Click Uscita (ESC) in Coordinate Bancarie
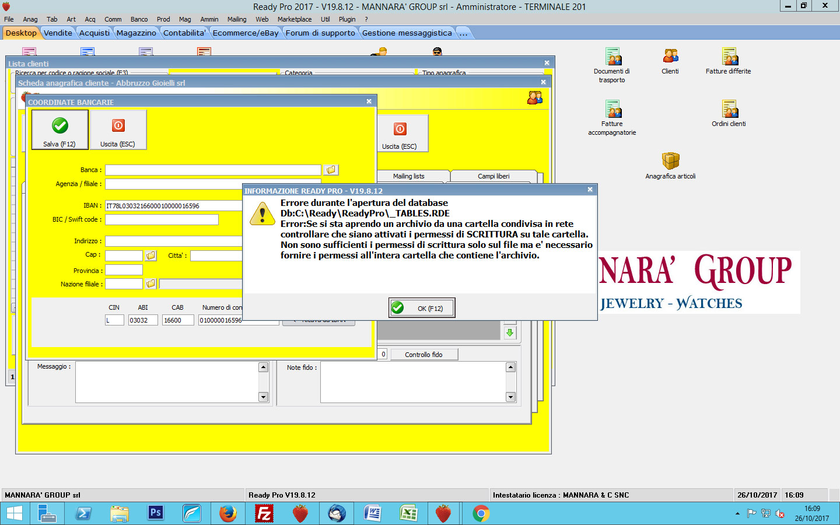The height and width of the screenshot is (525, 840). click(118, 129)
